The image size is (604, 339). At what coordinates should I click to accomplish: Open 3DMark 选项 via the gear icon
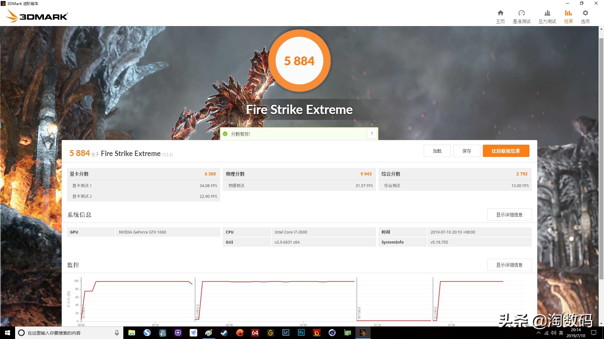[585, 16]
